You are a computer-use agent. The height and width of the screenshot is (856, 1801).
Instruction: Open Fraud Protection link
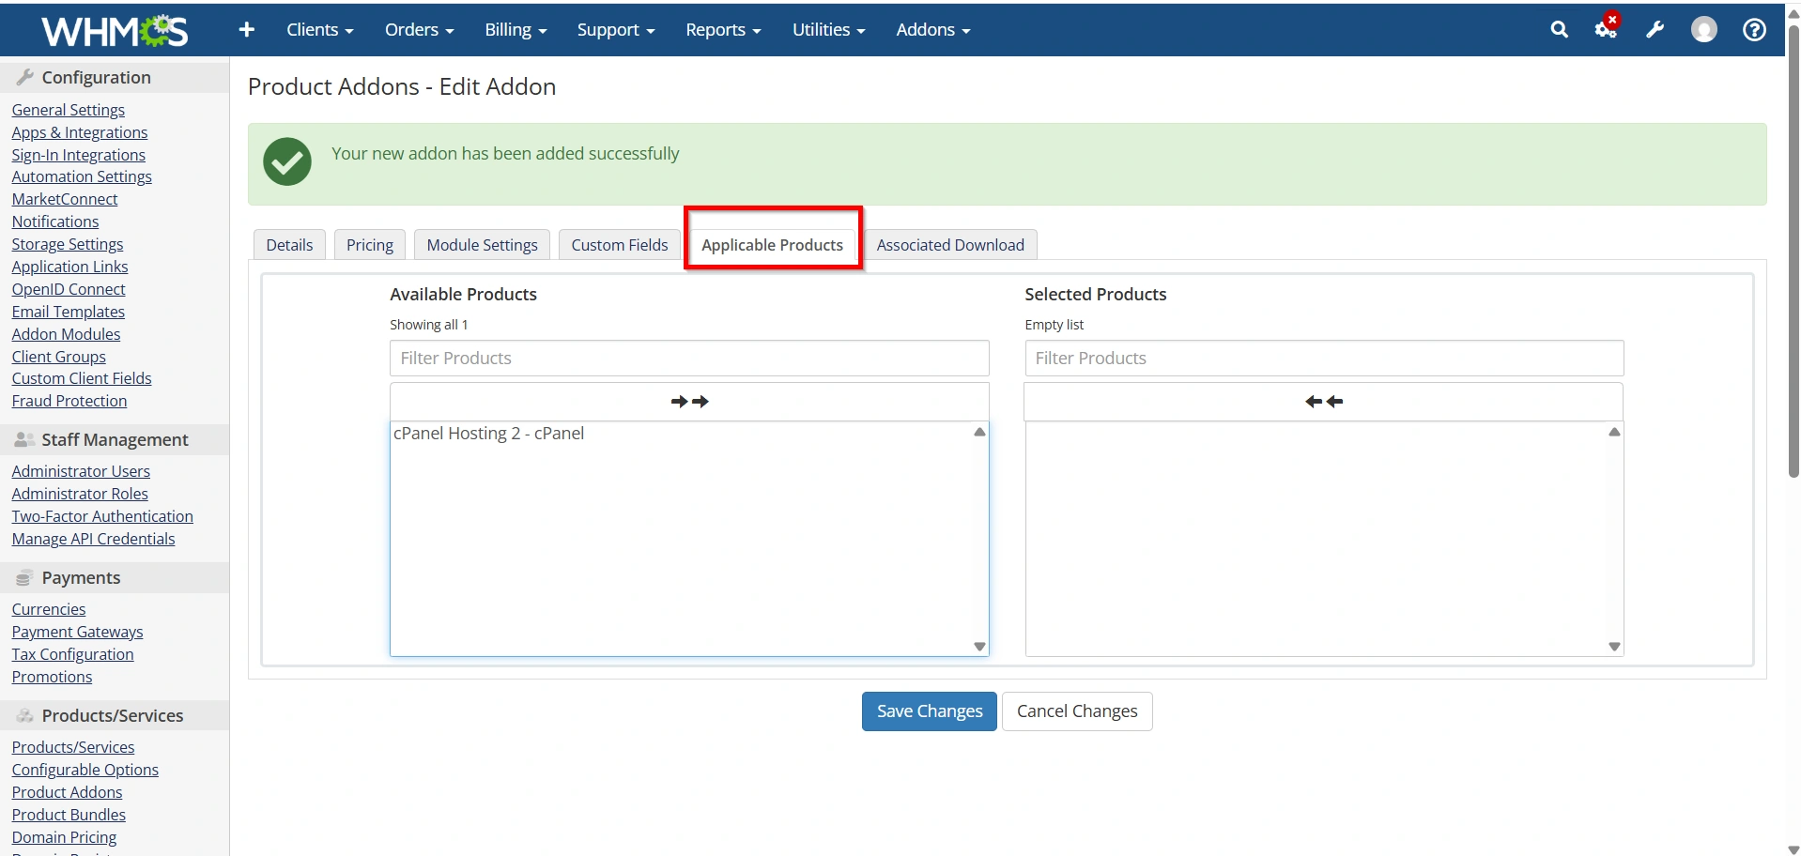pyautogui.click(x=69, y=401)
